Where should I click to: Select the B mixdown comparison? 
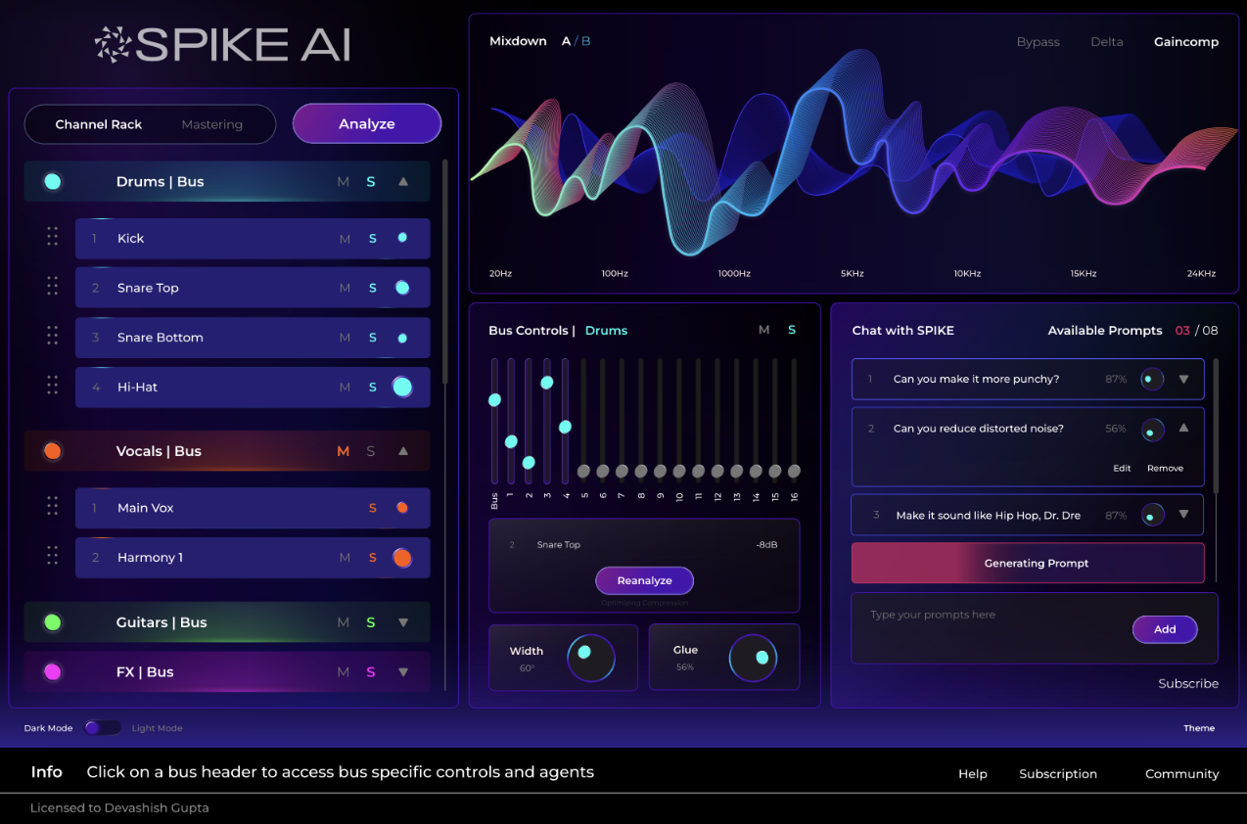(x=586, y=41)
